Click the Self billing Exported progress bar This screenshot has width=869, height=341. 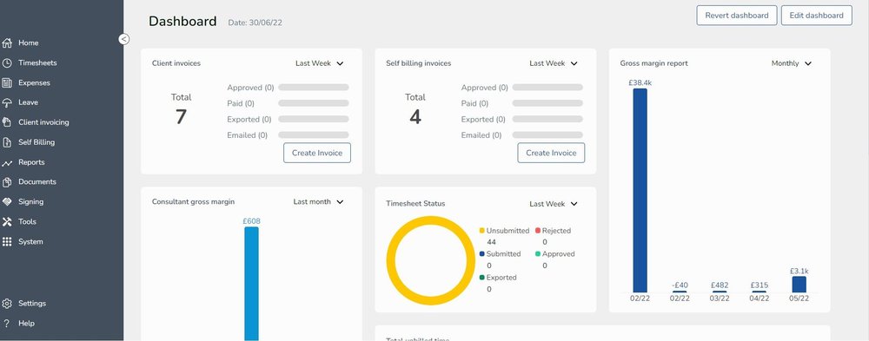[x=547, y=119]
